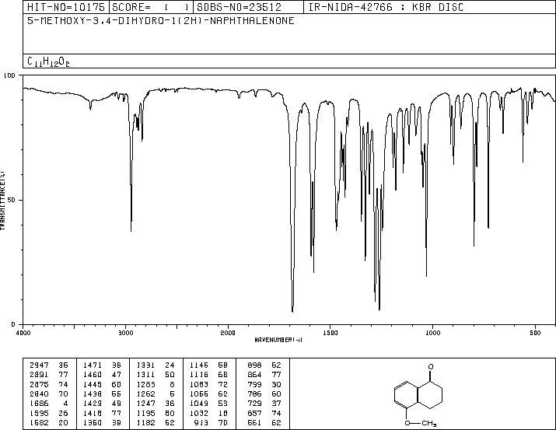Viewport: 556px width, 430px height.
Task: Select peak value 657 in table
Action: click(x=254, y=414)
